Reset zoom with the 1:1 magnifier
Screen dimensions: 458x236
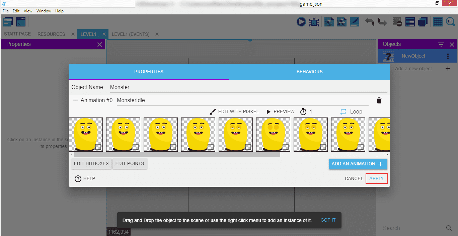coord(450,22)
